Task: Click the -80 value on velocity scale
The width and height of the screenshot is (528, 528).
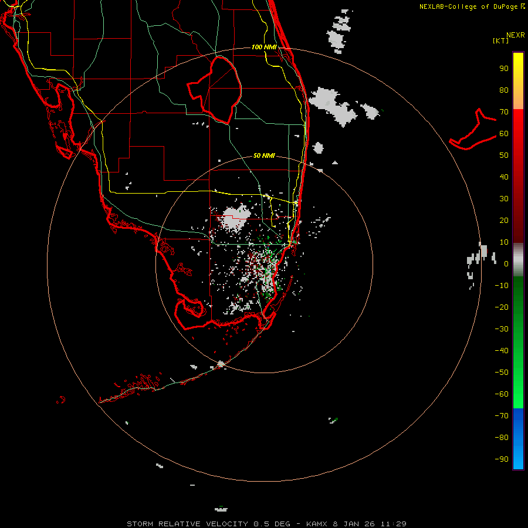Action: 502,438
